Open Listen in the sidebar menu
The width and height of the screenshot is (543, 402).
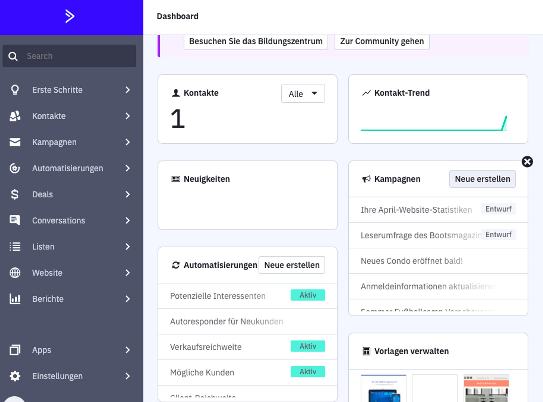pyautogui.click(x=43, y=247)
